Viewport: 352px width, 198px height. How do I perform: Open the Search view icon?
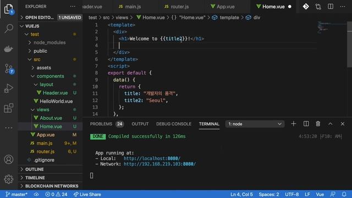(9, 29)
